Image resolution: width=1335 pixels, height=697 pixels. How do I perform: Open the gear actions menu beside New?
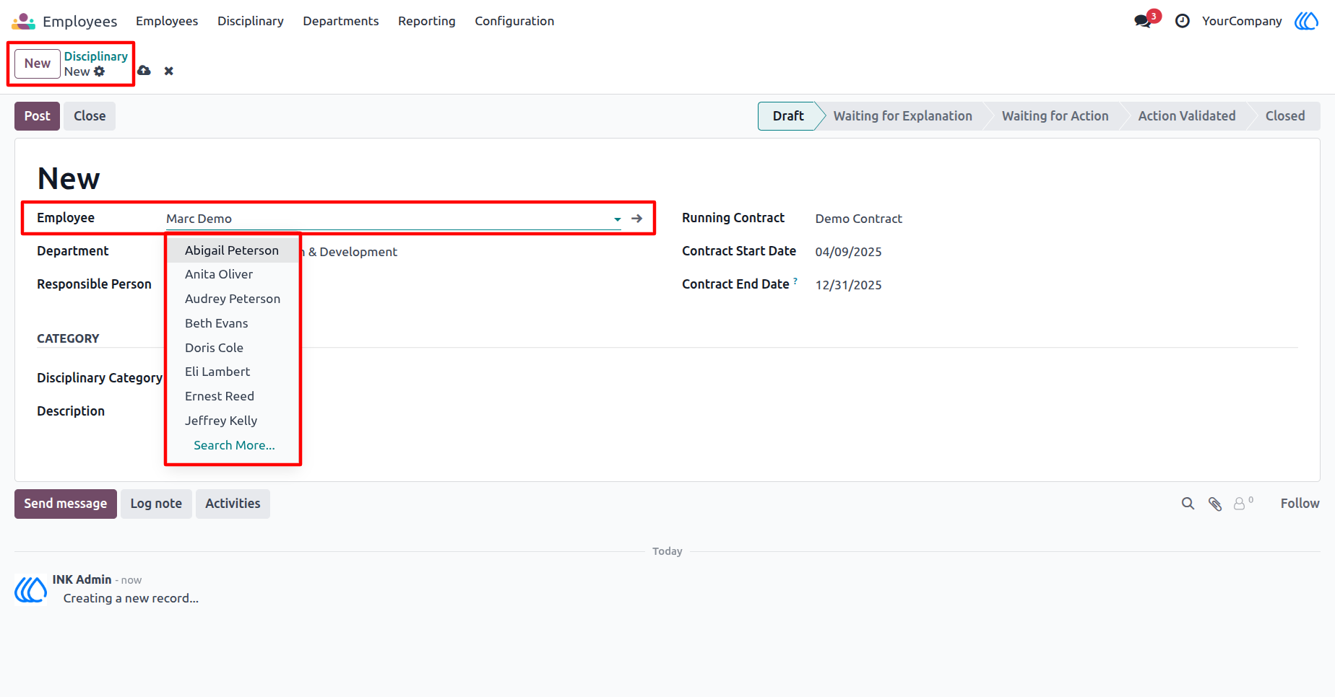coord(100,71)
